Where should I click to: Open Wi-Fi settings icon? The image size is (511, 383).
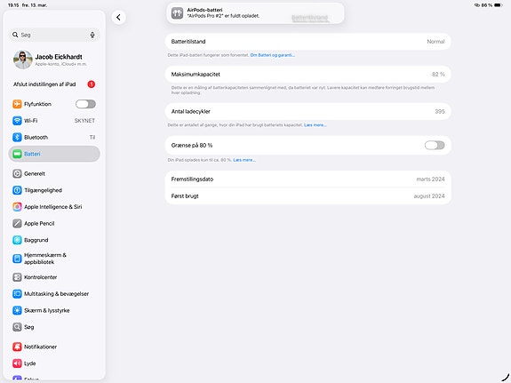tap(17, 121)
